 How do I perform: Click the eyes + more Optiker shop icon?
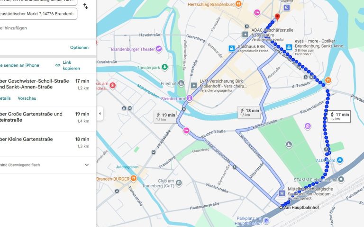click(289, 47)
